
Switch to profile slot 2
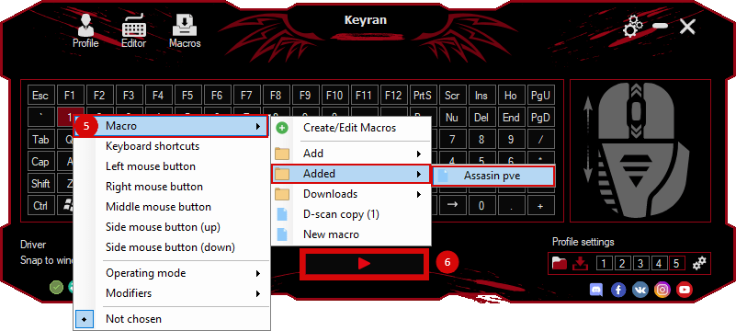pos(622,263)
